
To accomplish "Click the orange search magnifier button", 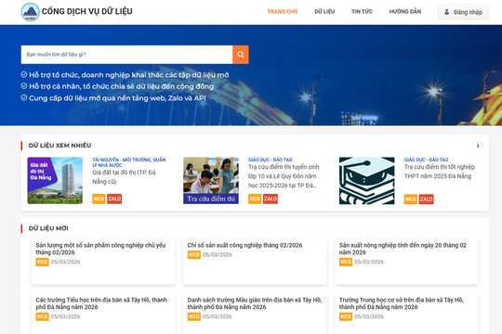I will click(241, 55).
